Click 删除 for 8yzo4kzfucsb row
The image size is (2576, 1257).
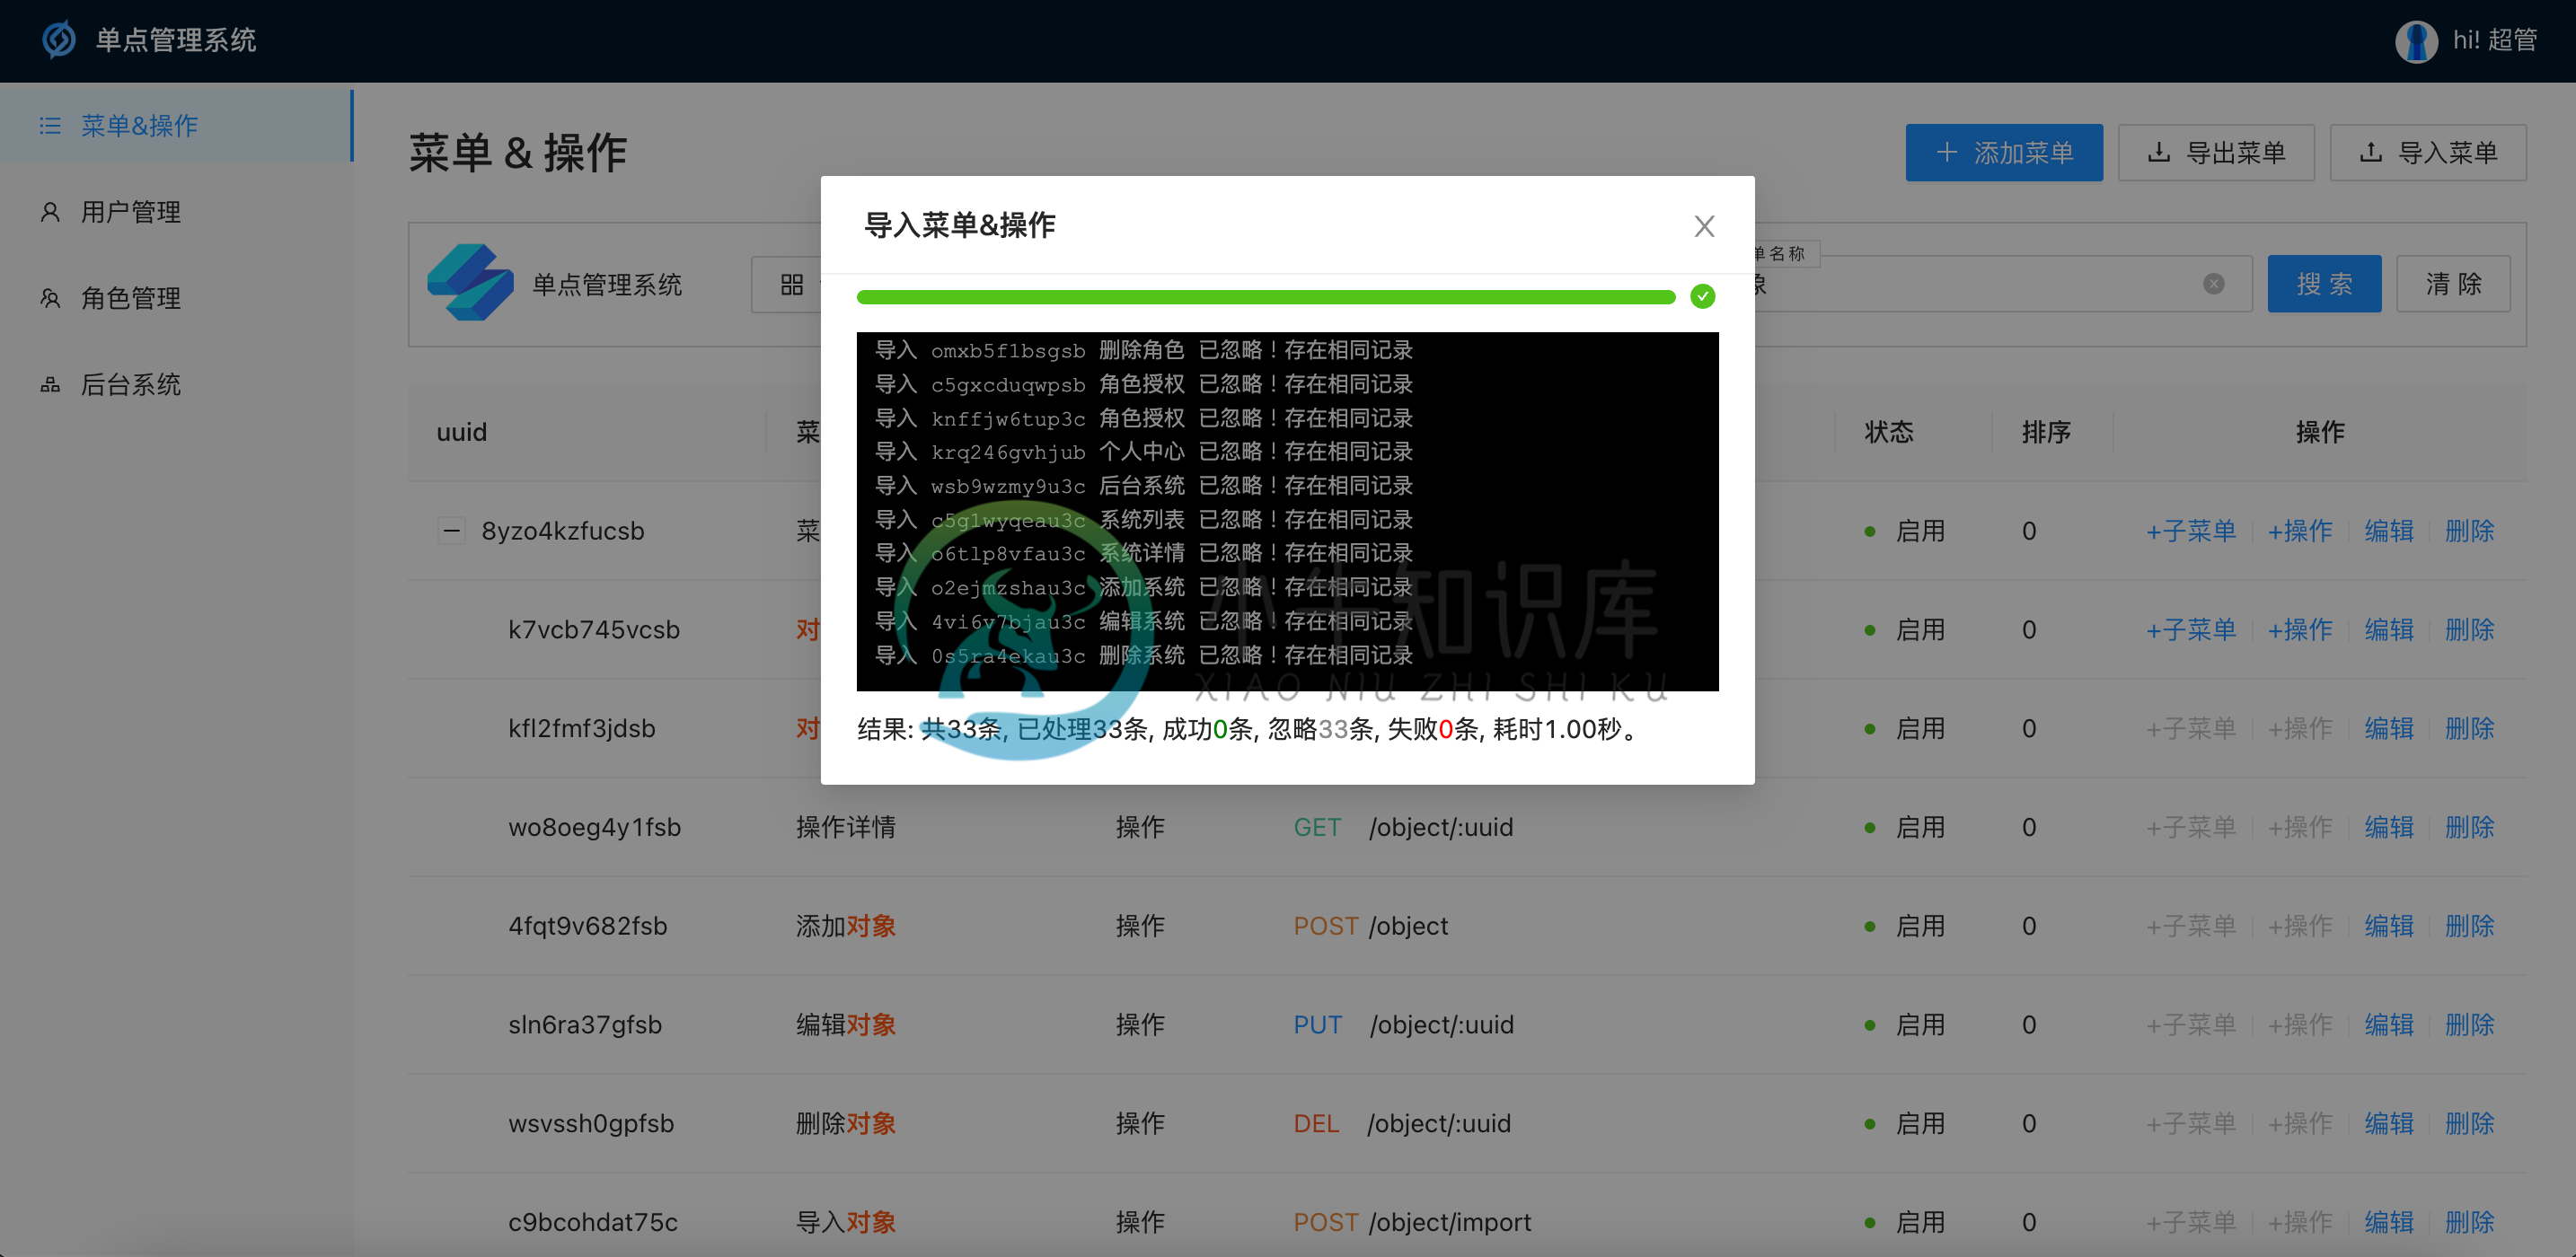pos(2469,531)
